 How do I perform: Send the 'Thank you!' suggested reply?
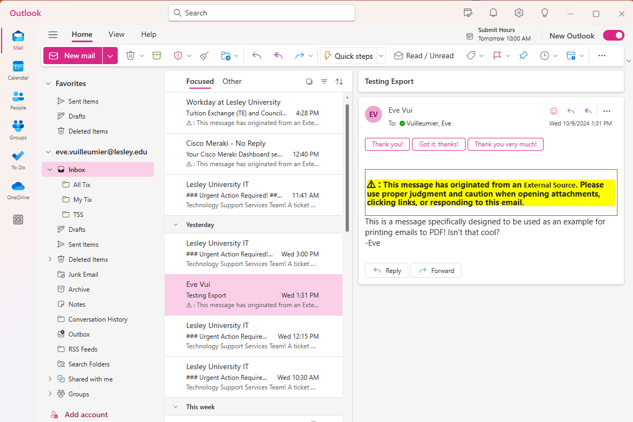[387, 144]
